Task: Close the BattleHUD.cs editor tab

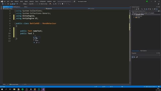Action: tap(12, 7)
